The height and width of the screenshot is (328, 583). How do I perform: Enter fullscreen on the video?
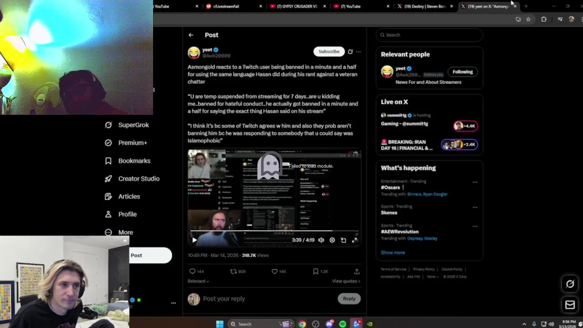[x=354, y=240]
